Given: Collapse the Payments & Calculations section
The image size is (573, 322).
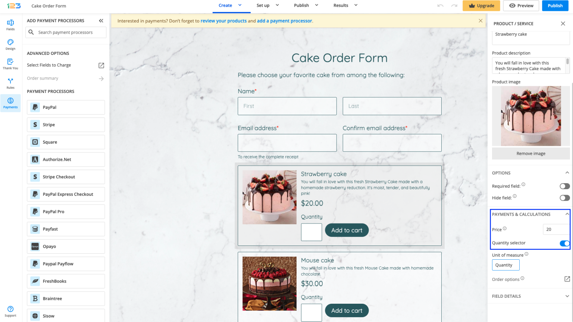Looking at the screenshot, I should tap(567, 214).
